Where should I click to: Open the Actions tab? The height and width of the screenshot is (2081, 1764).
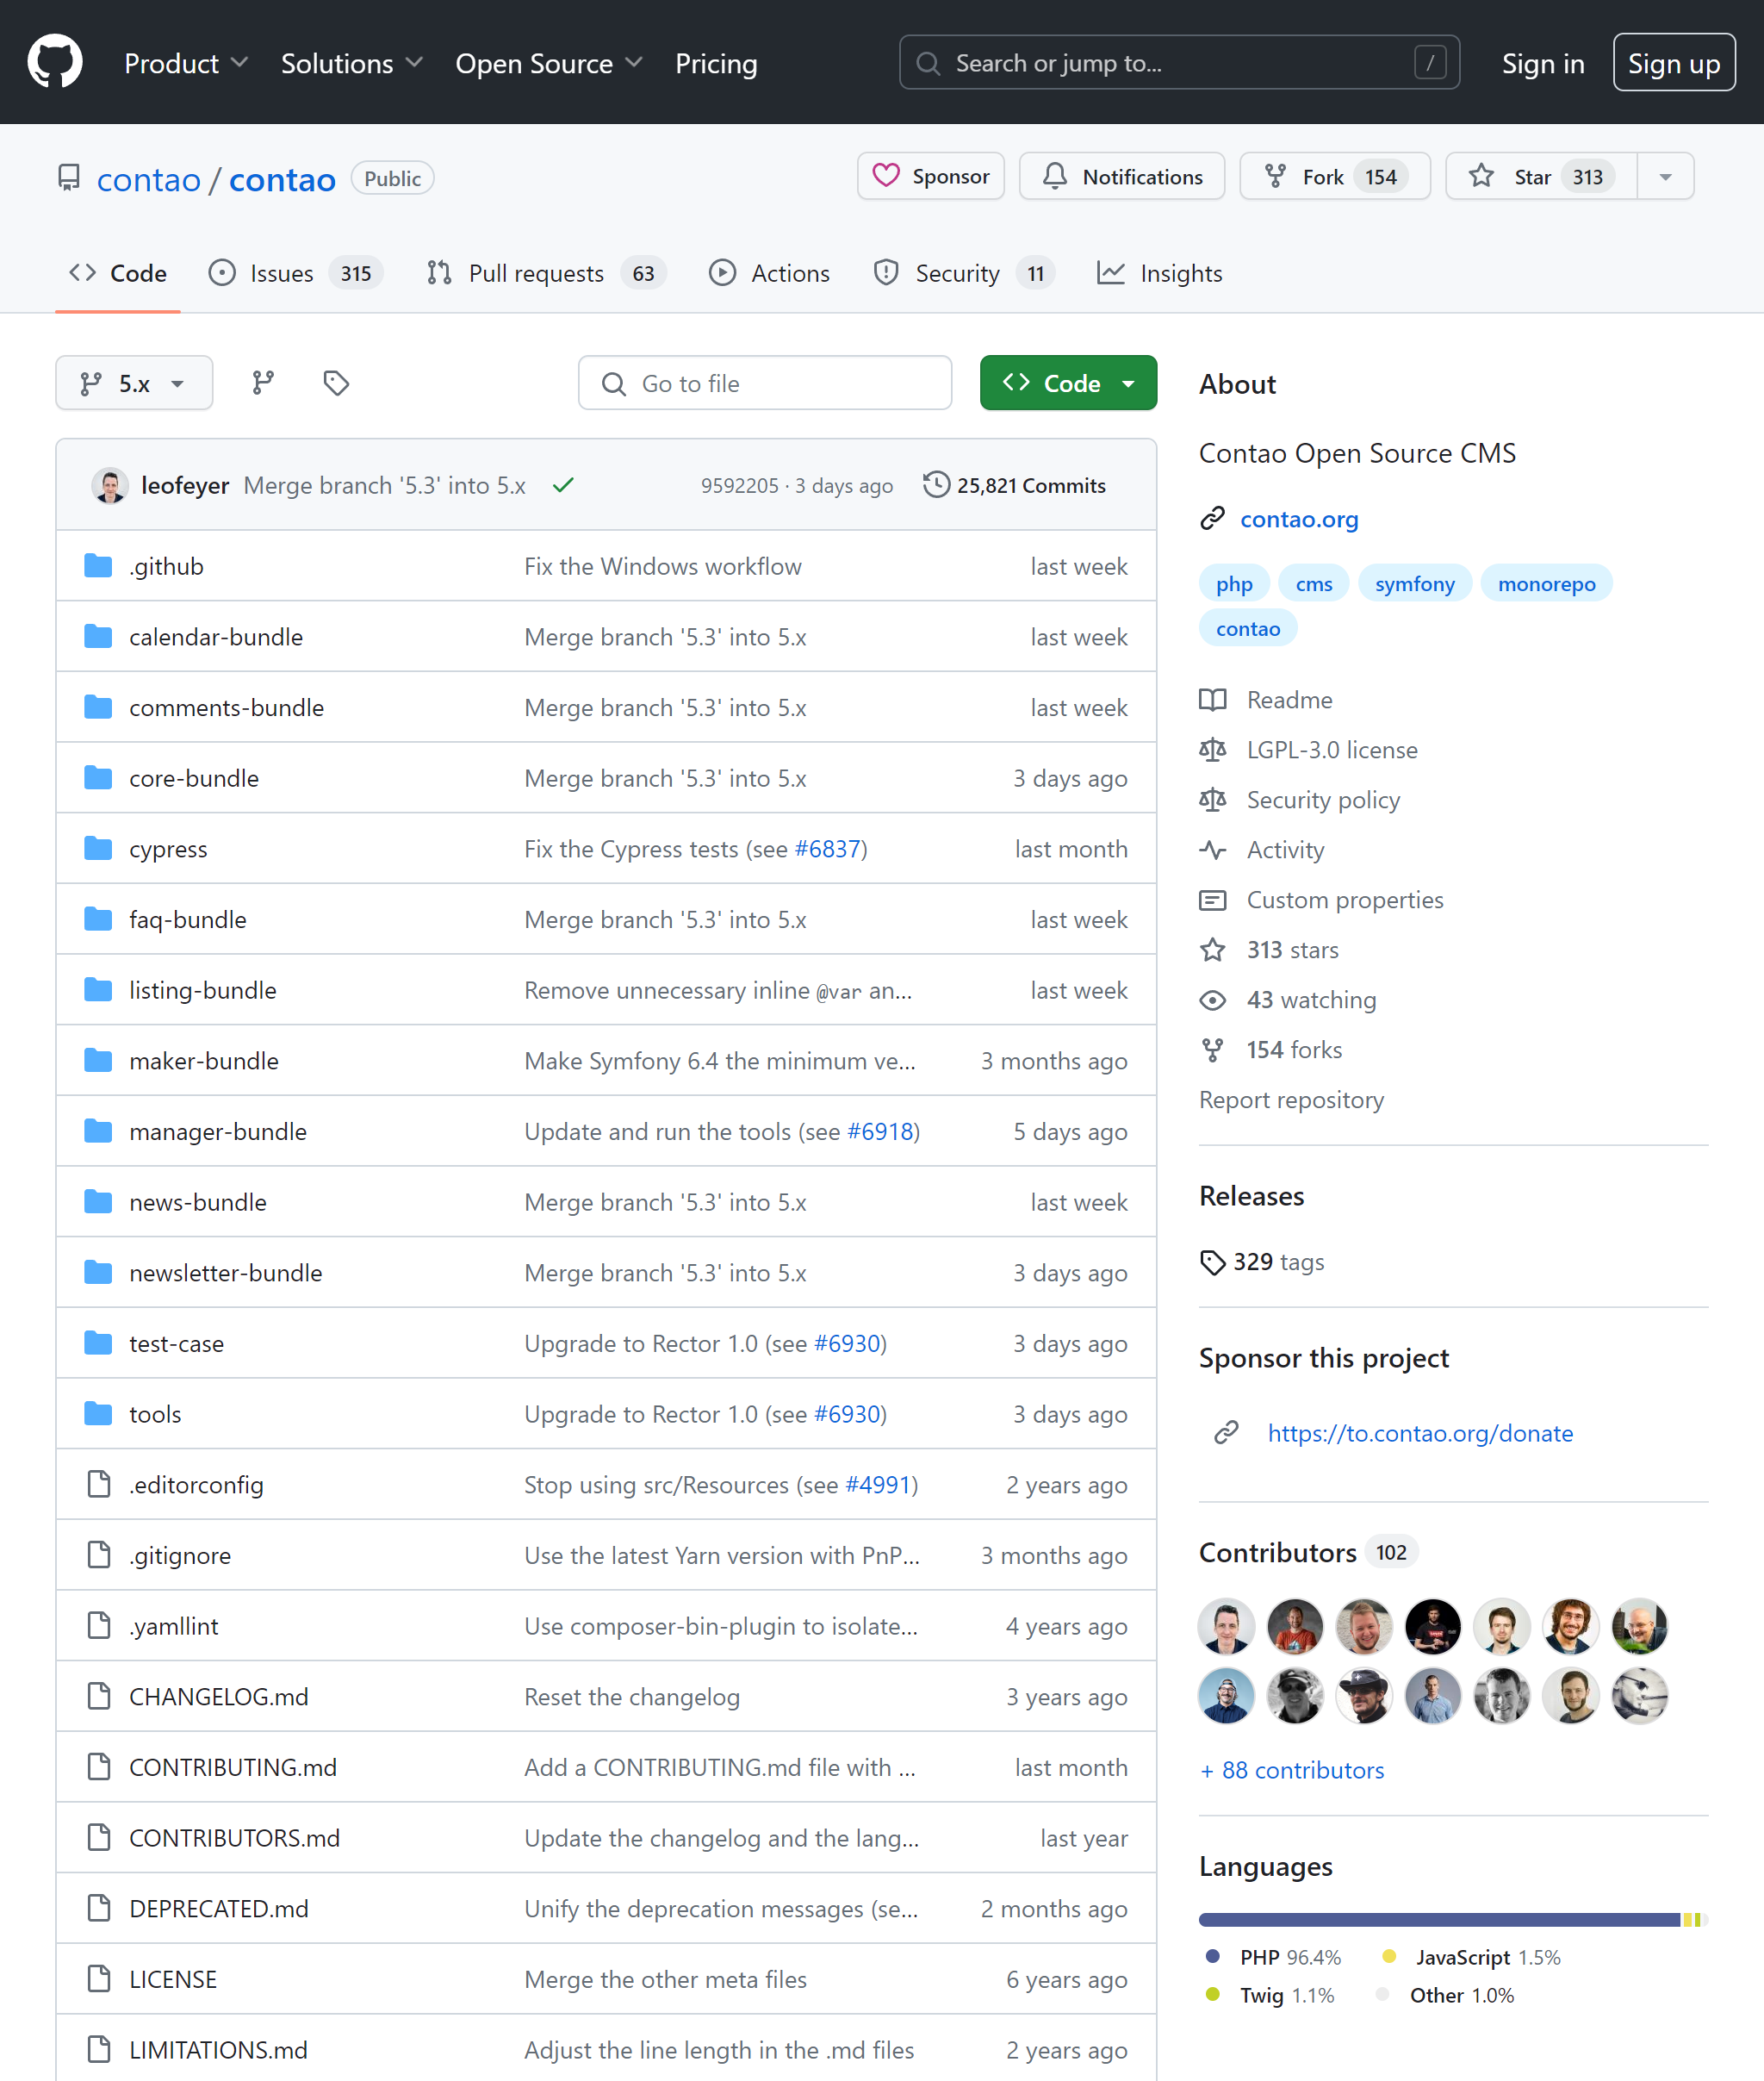point(769,273)
